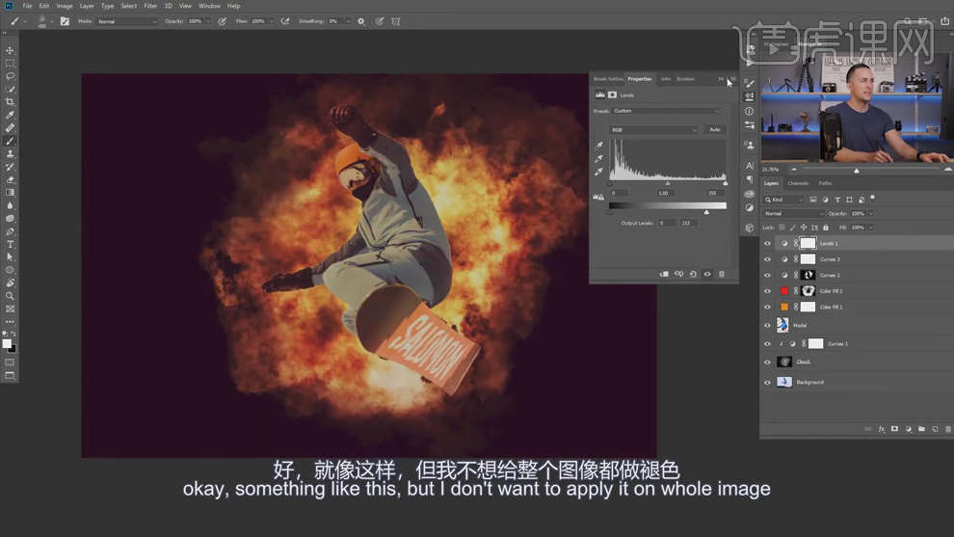
Task: Open the Paragraph panel icon
Action: coord(750,179)
